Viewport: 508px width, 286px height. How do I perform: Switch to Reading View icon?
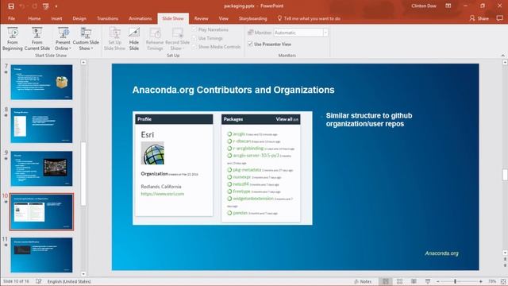pyautogui.click(x=414, y=281)
